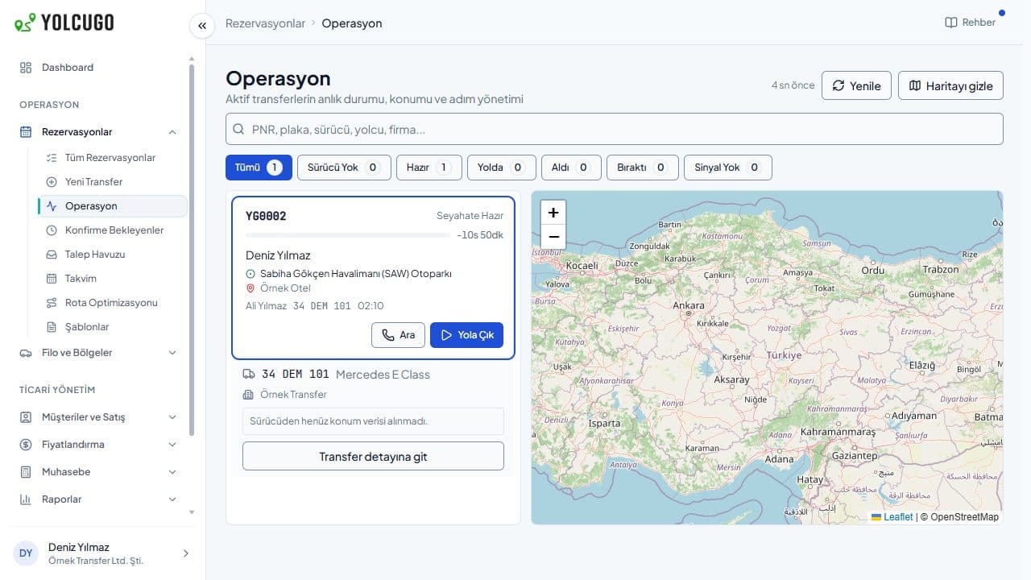
Task: Click Yola Çık button
Action: [467, 335]
